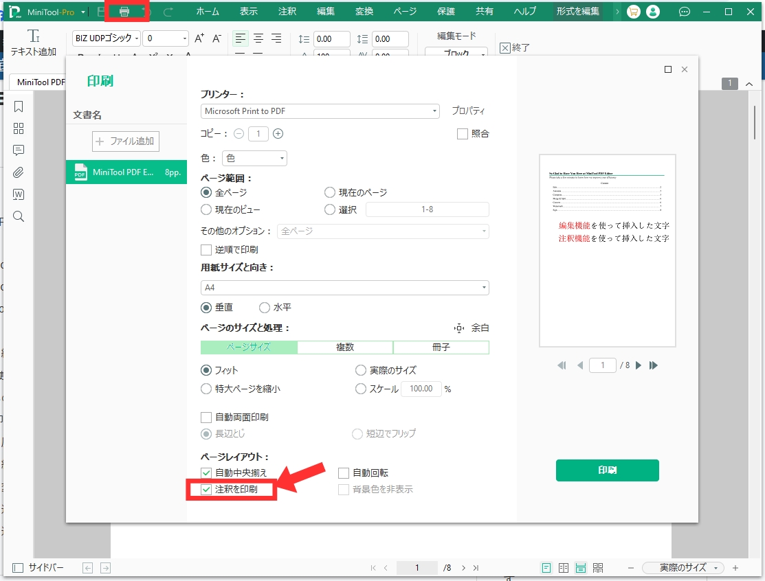Toggle the サイドバー button
The image size is (765, 581).
click(x=38, y=568)
